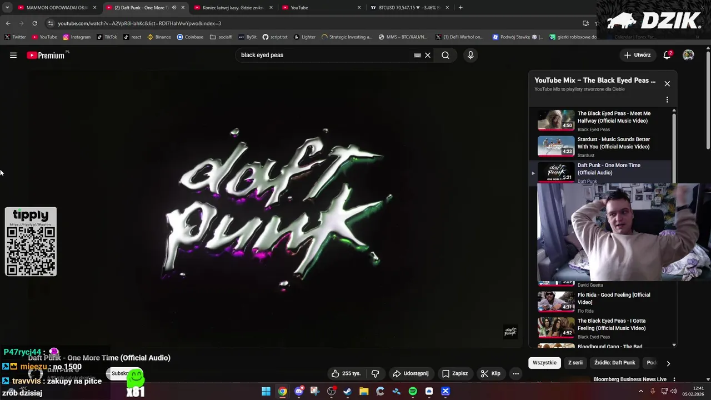Open options for Bloomberg Business News Live
The width and height of the screenshot is (711, 400).
674,379
